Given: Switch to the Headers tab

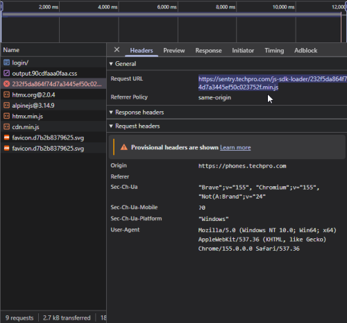Looking at the screenshot, I should (142, 51).
